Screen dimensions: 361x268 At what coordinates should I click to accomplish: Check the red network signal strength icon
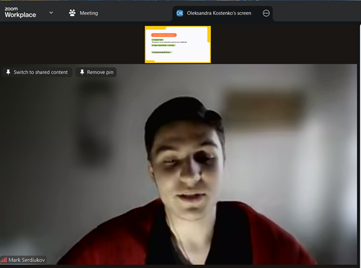4,260
